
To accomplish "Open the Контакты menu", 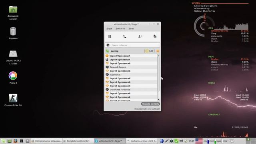I will (x=120, y=28).
